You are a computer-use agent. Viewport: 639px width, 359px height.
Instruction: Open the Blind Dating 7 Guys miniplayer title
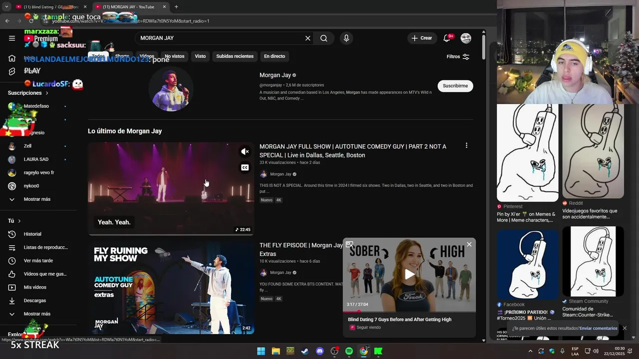tap(399, 320)
